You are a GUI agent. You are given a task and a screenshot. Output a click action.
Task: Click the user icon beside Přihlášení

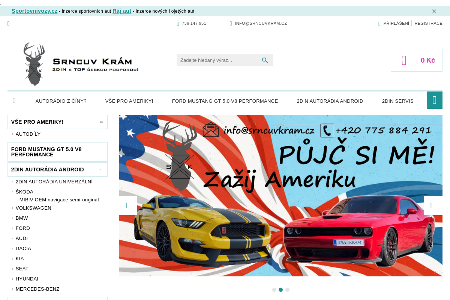(379, 24)
